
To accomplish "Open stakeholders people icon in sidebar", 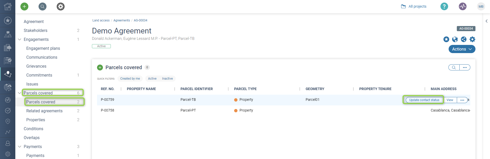I will tap(8, 34).
